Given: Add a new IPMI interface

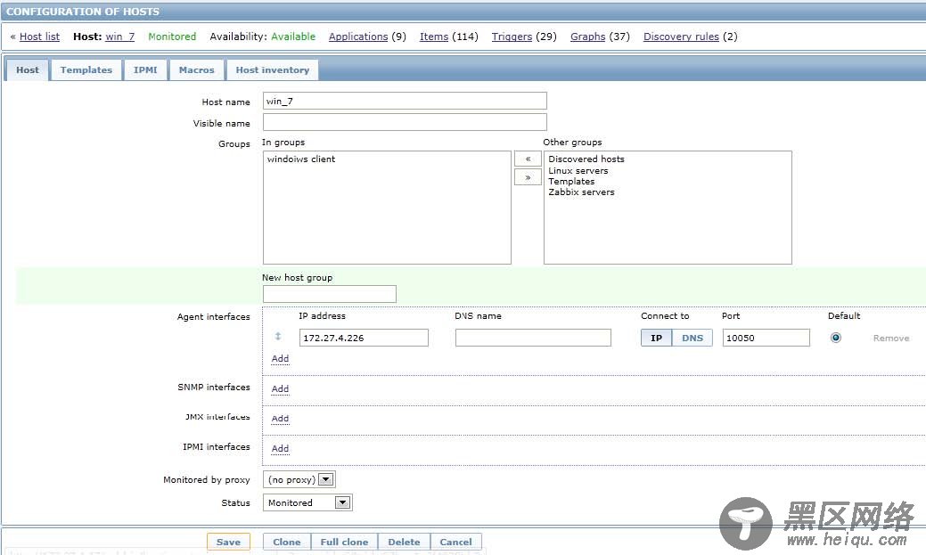Looking at the screenshot, I should point(280,449).
